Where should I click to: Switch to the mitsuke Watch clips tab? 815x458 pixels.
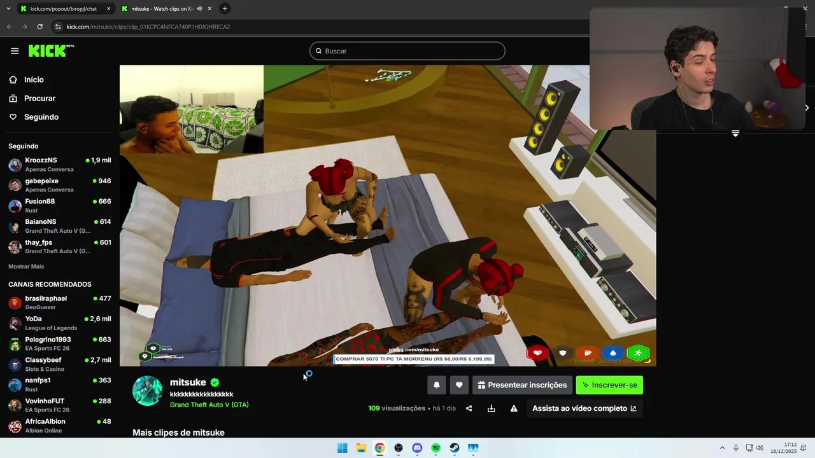(x=162, y=9)
